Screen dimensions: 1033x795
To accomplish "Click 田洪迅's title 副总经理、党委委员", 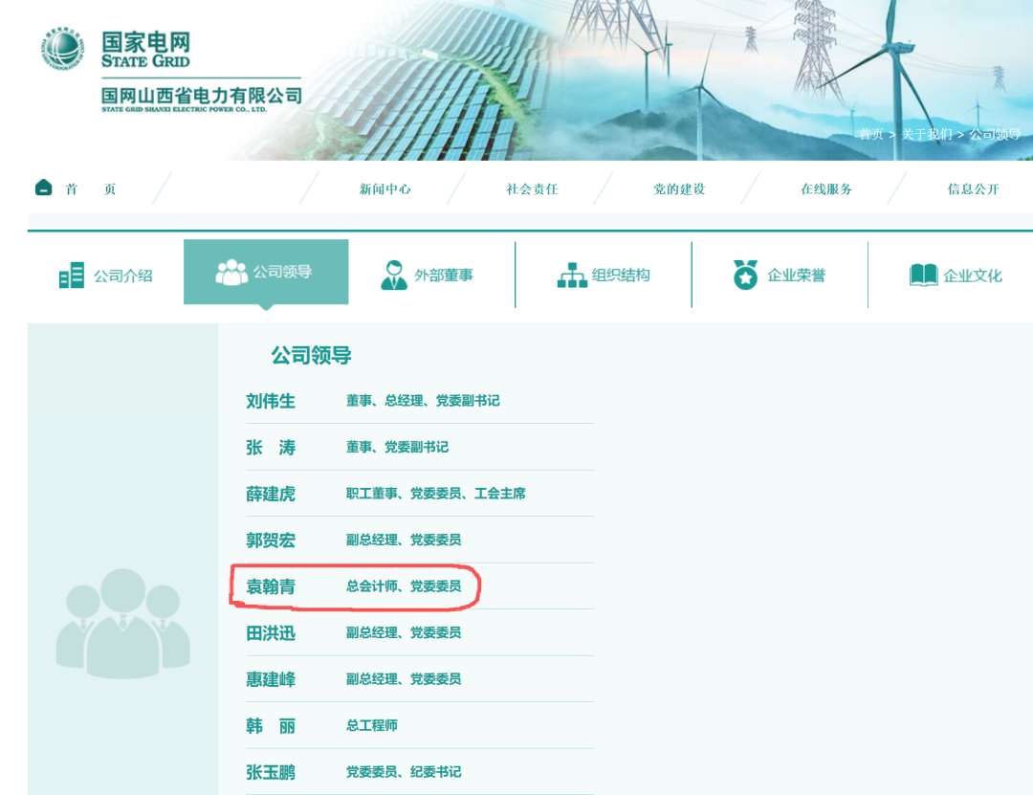I will click(x=404, y=632).
